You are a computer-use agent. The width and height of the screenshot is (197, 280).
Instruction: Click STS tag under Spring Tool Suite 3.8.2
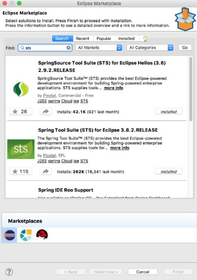point(84,161)
